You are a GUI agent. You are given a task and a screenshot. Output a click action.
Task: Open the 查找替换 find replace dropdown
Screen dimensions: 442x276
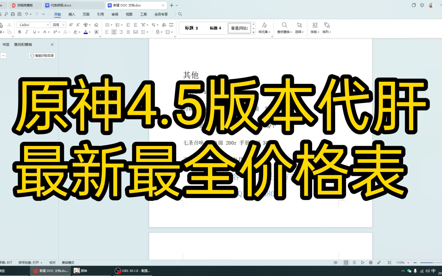[x=284, y=28]
